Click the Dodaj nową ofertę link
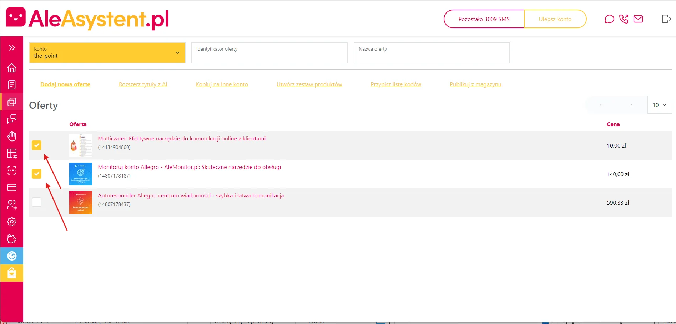Image resolution: width=676 pixels, height=324 pixels. (65, 84)
